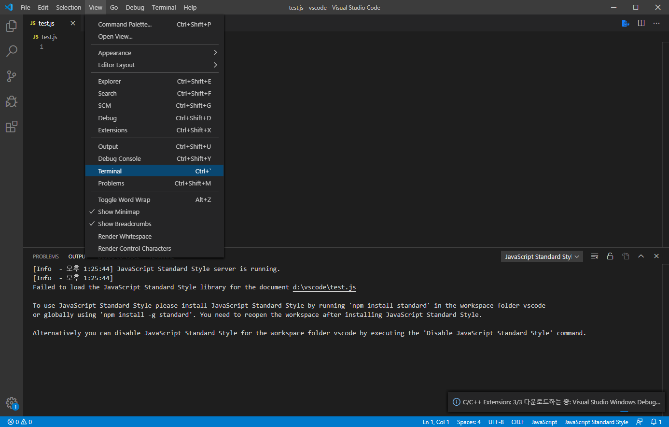
Task: Select language mode JavaScript in status bar
Action: click(x=544, y=422)
